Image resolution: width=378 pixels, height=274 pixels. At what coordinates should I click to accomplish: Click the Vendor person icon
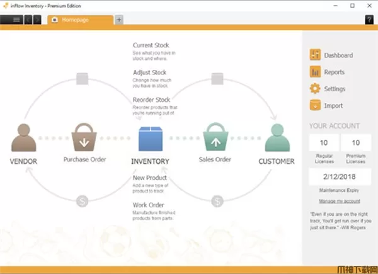pyautogui.click(x=25, y=137)
